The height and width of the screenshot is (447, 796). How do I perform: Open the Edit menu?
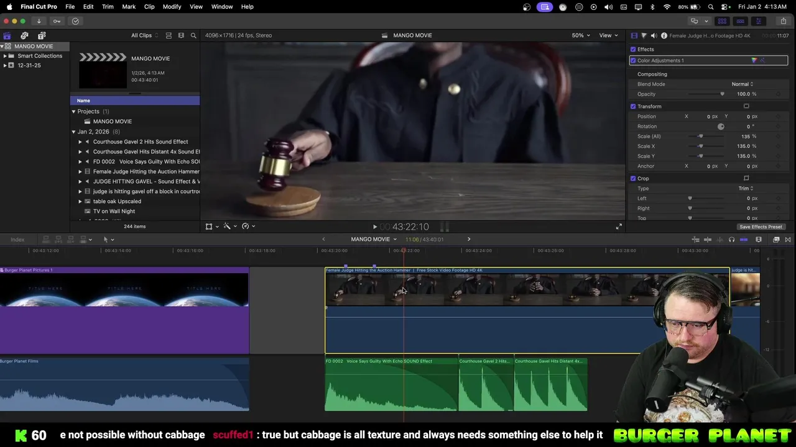coord(88,7)
